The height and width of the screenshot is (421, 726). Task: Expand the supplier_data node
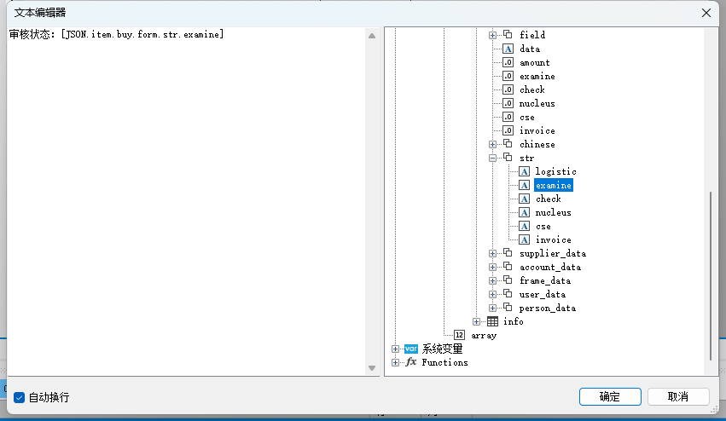tap(492, 253)
